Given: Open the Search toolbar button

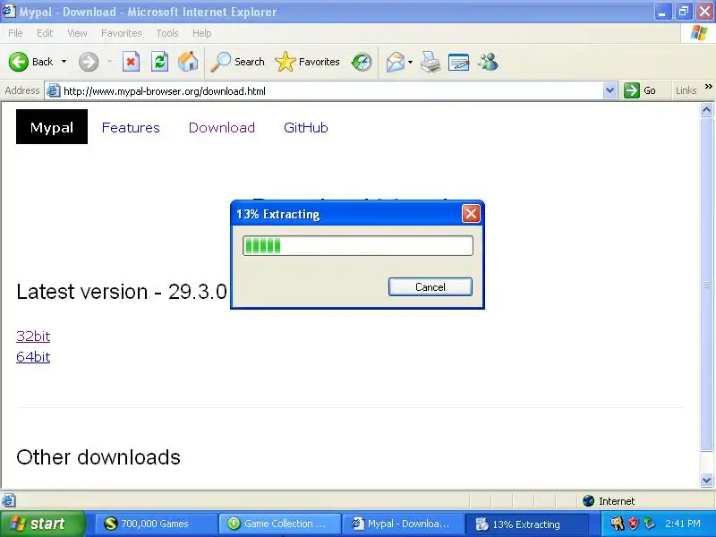Looking at the screenshot, I should click(237, 62).
